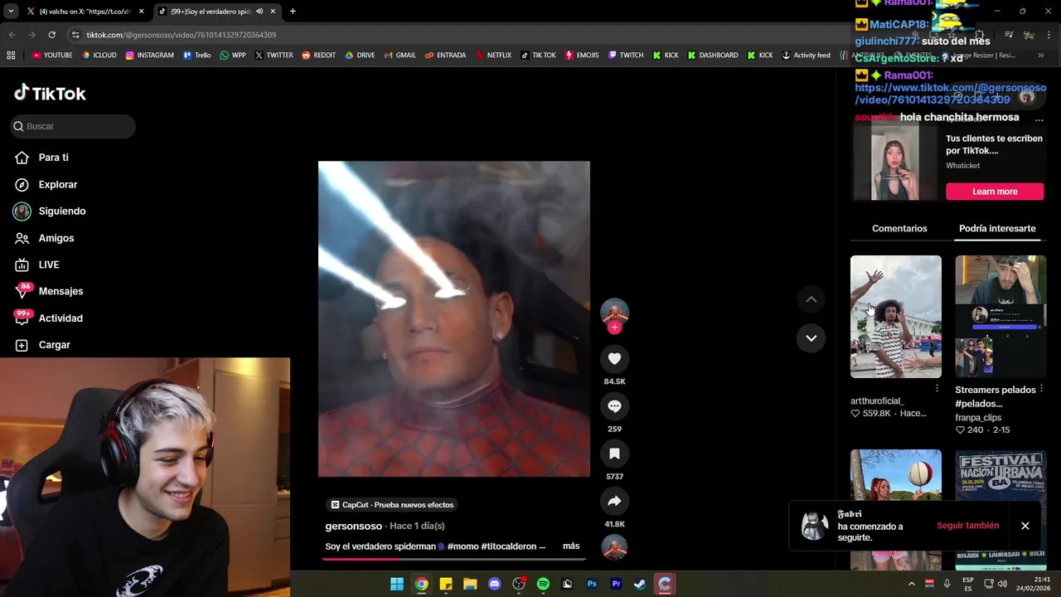
Task: Save video with the bookmark icon
Action: [x=614, y=454]
